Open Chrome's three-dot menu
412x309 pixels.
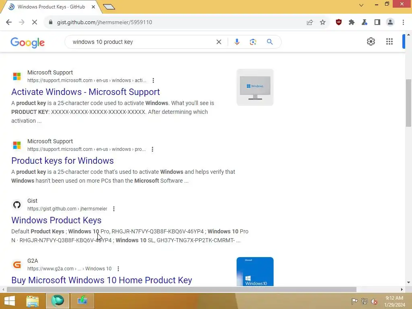pyautogui.click(x=403, y=23)
